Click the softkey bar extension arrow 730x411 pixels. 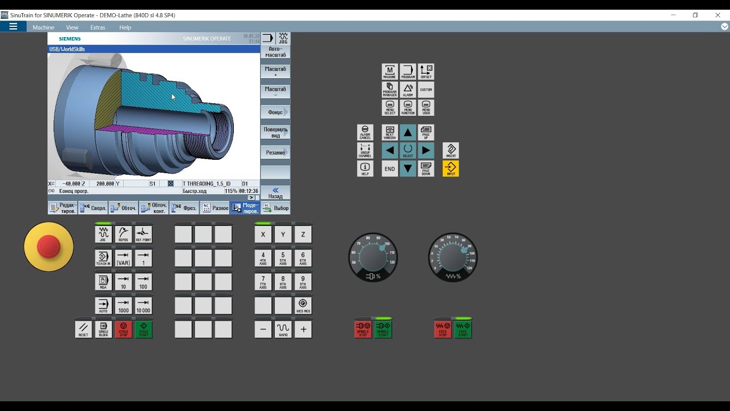pyautogui.click(x=252, y=198)
